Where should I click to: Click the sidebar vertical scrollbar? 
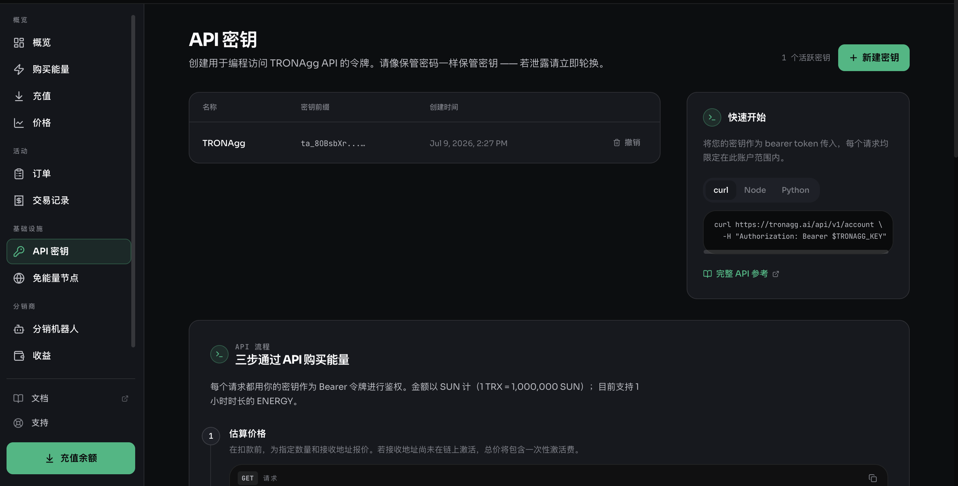(x=133, y=181)
